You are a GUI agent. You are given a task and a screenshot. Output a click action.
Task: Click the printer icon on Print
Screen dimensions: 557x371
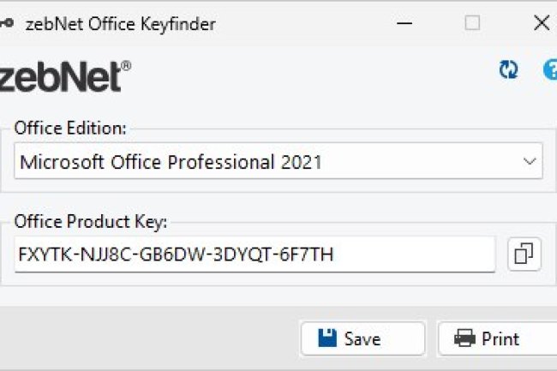coord(464,338)
